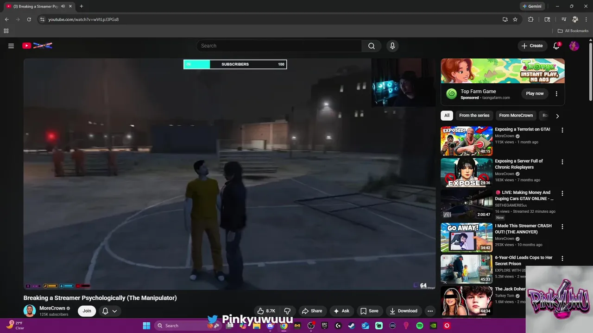The height and width of the screenshot is (333, 593).
Task: Open the Chrome profile avatar
Action: point(575,19)
